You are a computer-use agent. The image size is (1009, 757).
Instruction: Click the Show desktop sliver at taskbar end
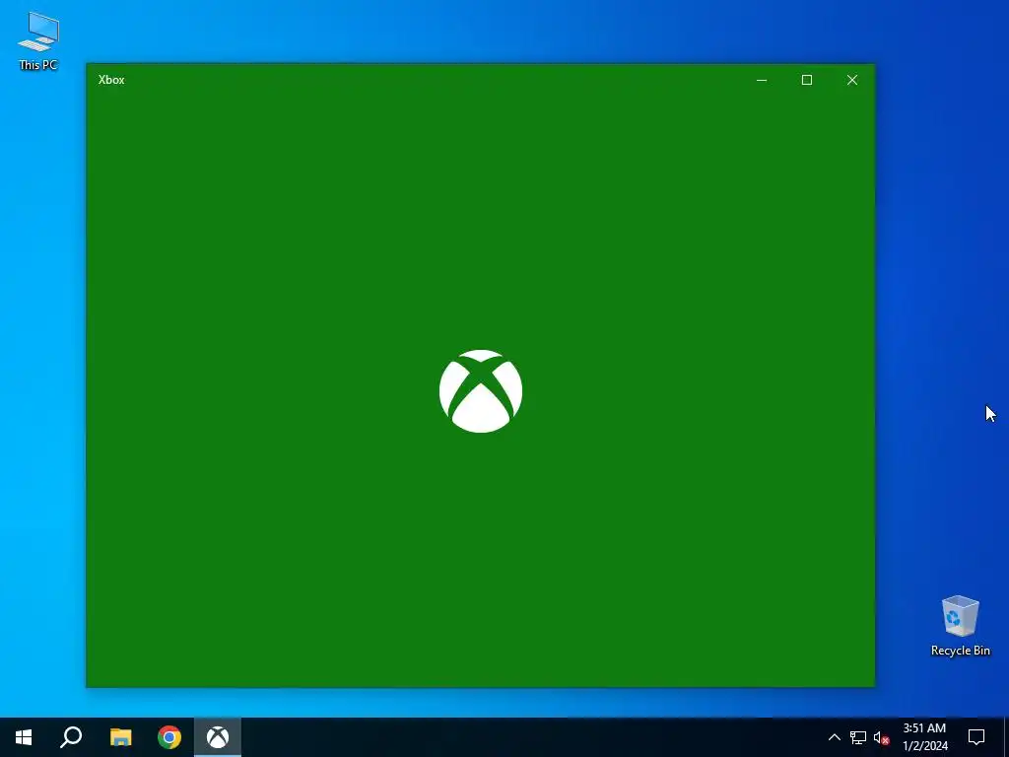[x=1006, y=737]
